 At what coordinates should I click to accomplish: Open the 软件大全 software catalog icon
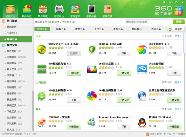click(x=11, y=11)
